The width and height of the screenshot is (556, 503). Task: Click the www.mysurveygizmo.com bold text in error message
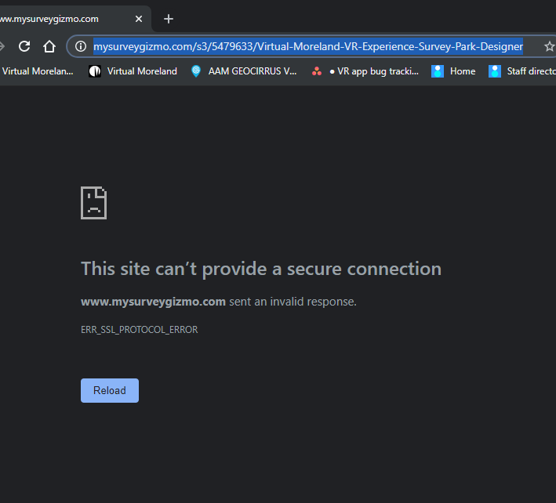coord(153,302)
